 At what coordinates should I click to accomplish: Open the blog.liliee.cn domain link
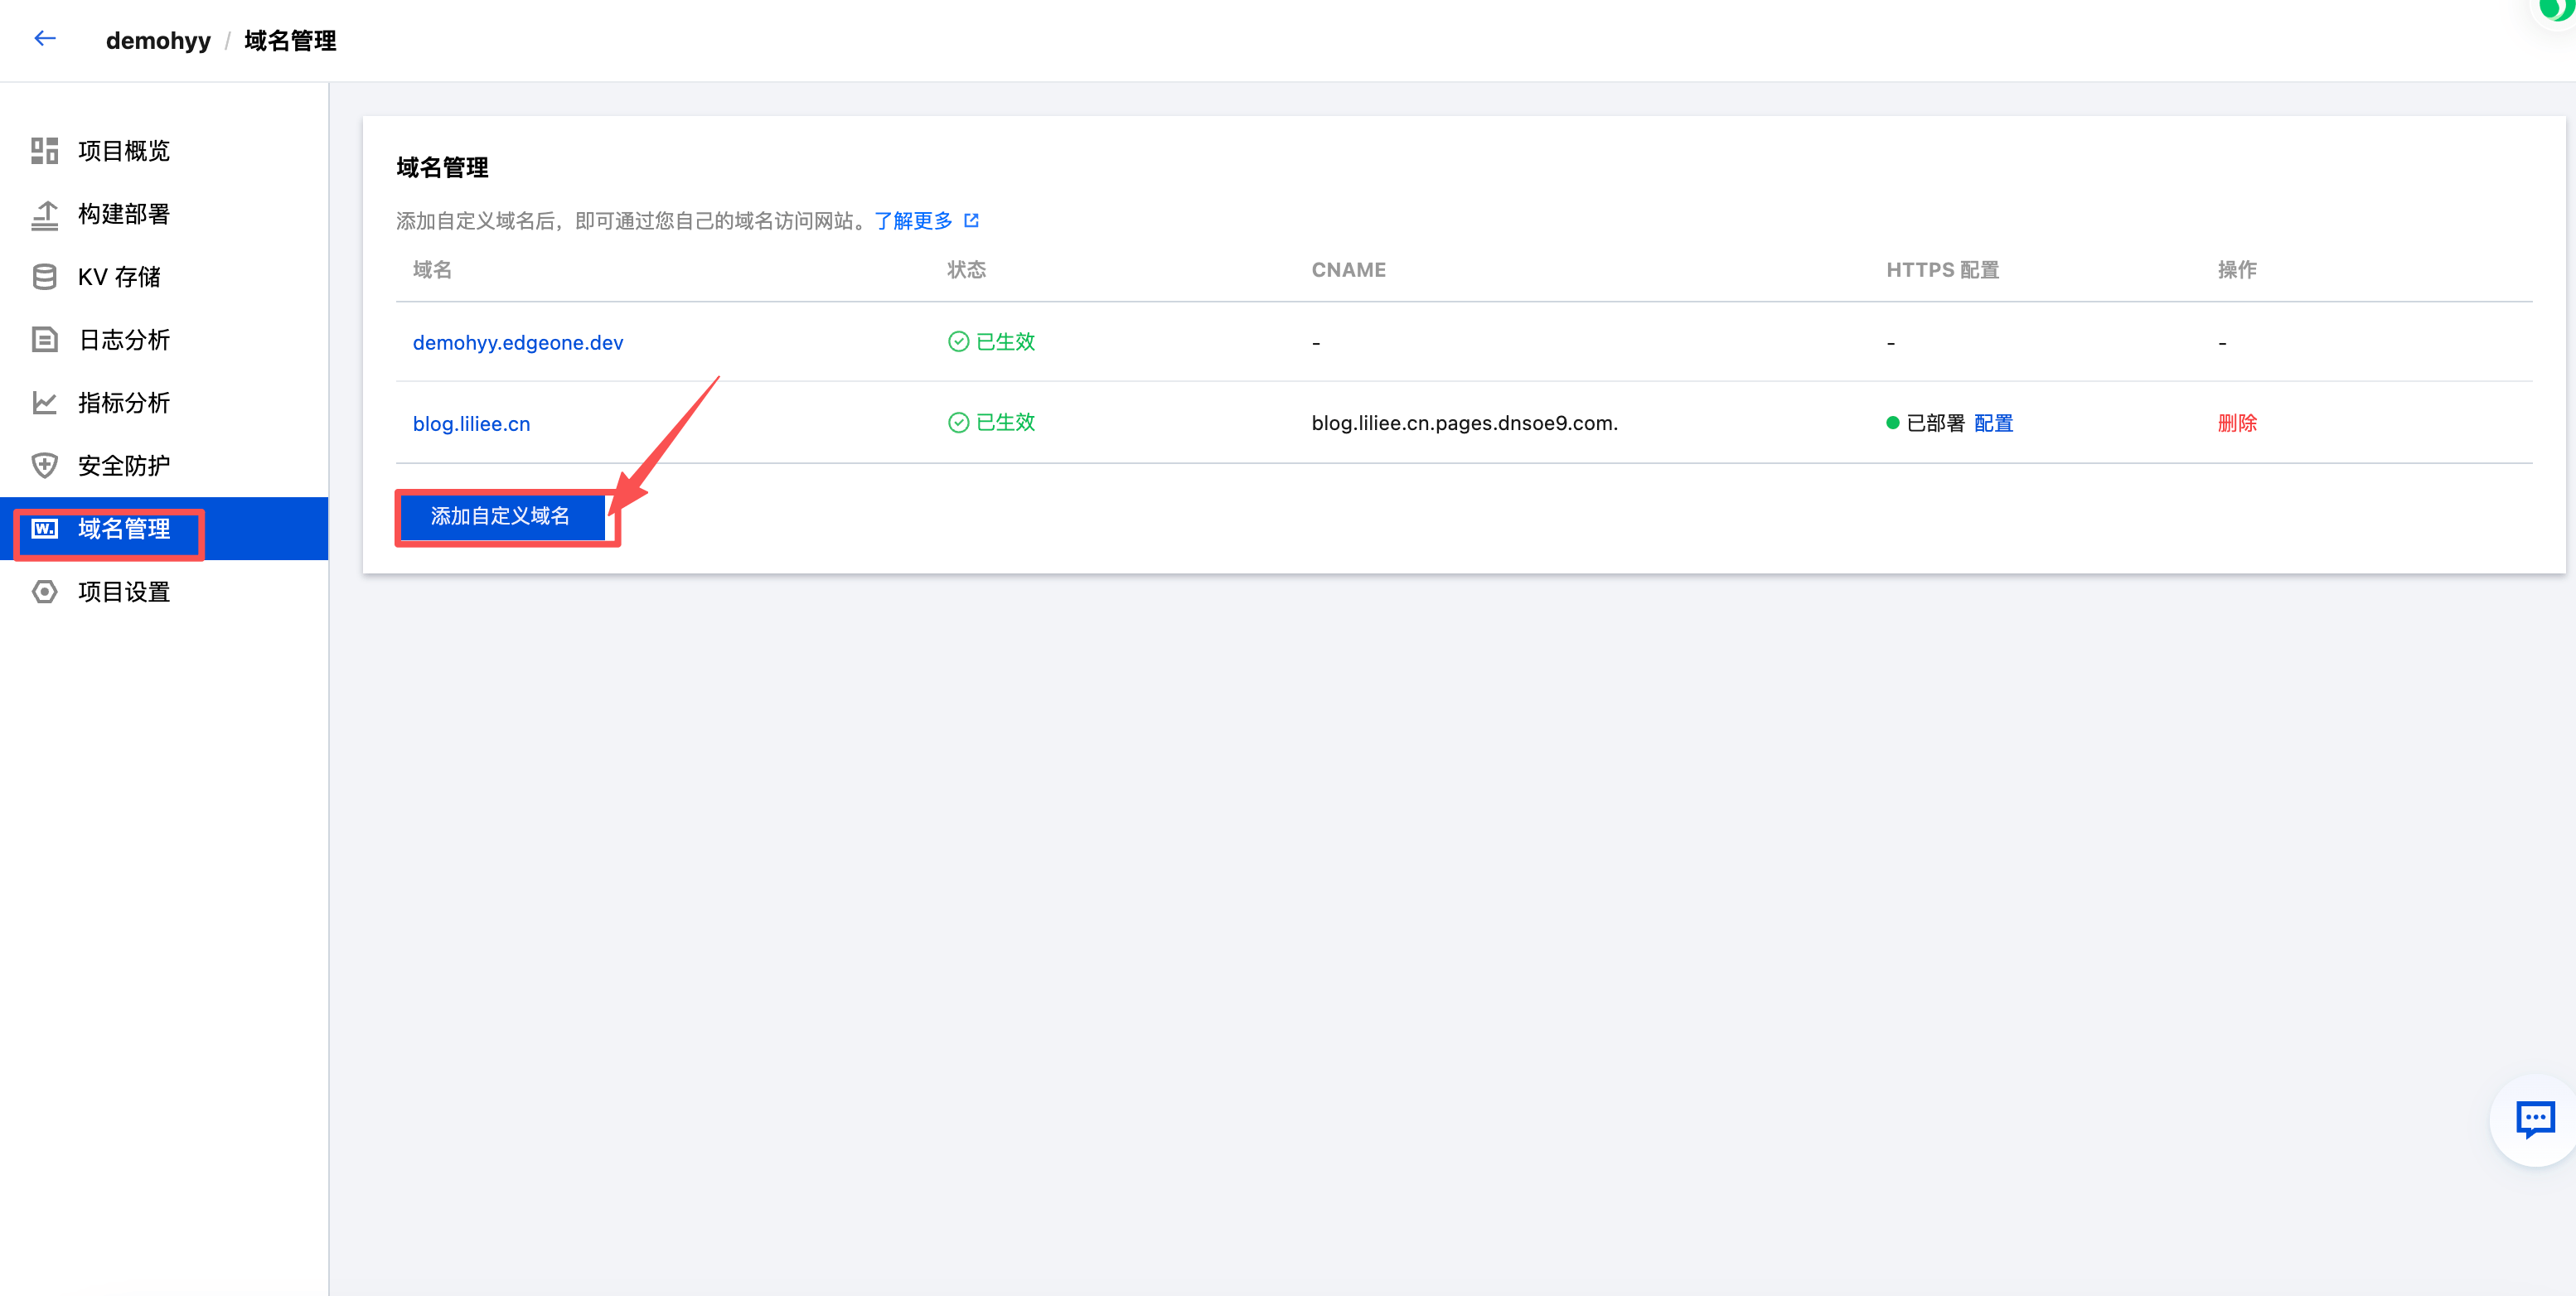coord(471,424)
